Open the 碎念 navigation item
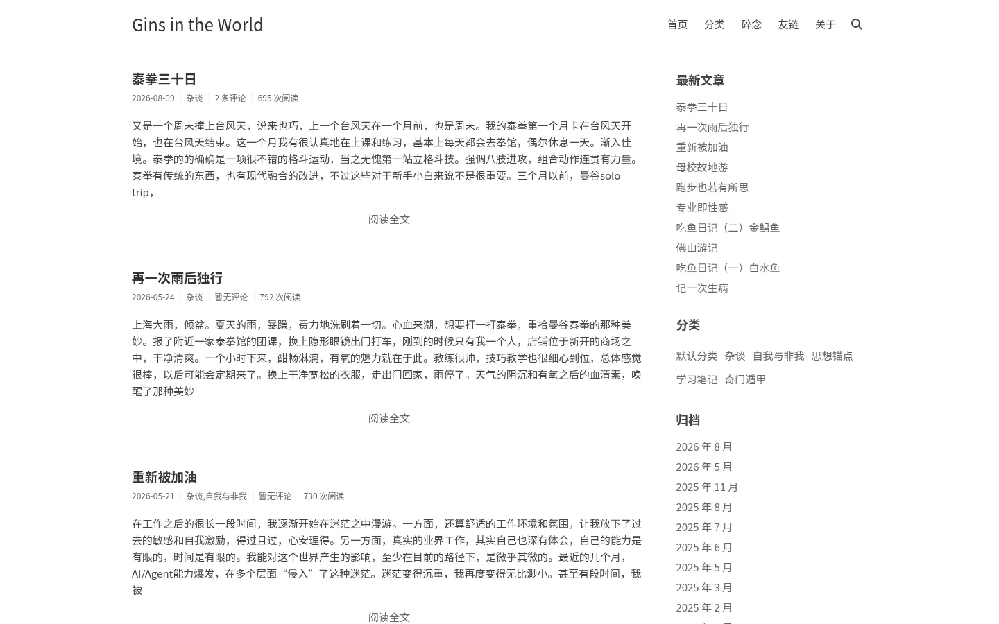 point(751,24)
